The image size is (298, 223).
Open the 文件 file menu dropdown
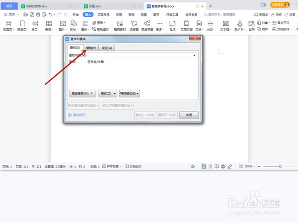11,14
